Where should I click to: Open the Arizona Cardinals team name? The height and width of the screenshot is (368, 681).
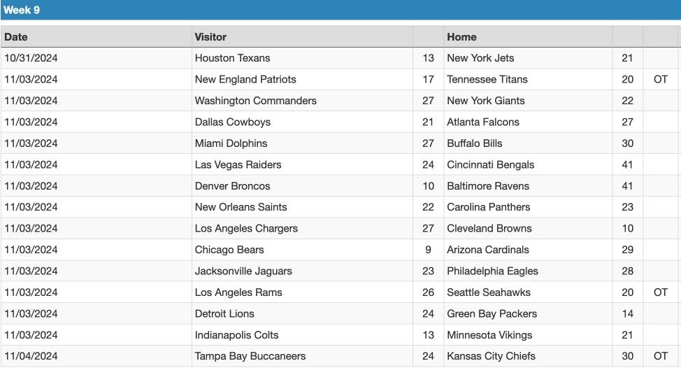(x=488, y=250)
